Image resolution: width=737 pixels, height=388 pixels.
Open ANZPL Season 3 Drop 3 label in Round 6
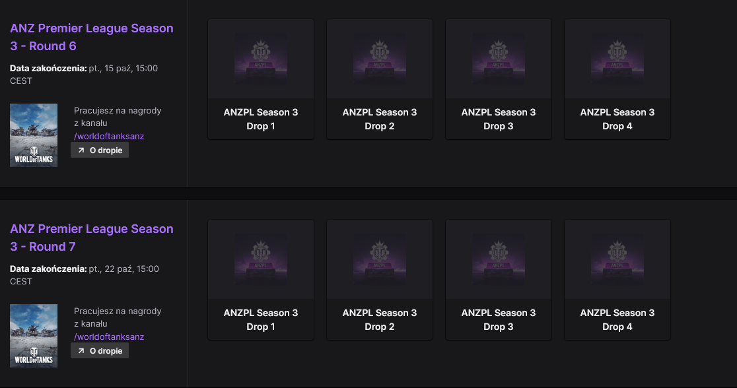click(x=499, y=119)
